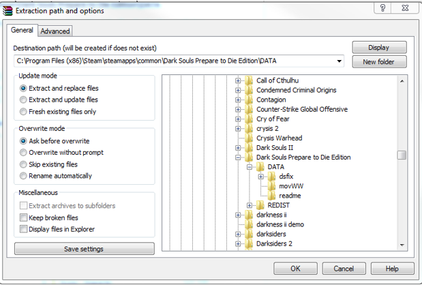Click the Dark Souls II folder icon

[x=249, y=147]
